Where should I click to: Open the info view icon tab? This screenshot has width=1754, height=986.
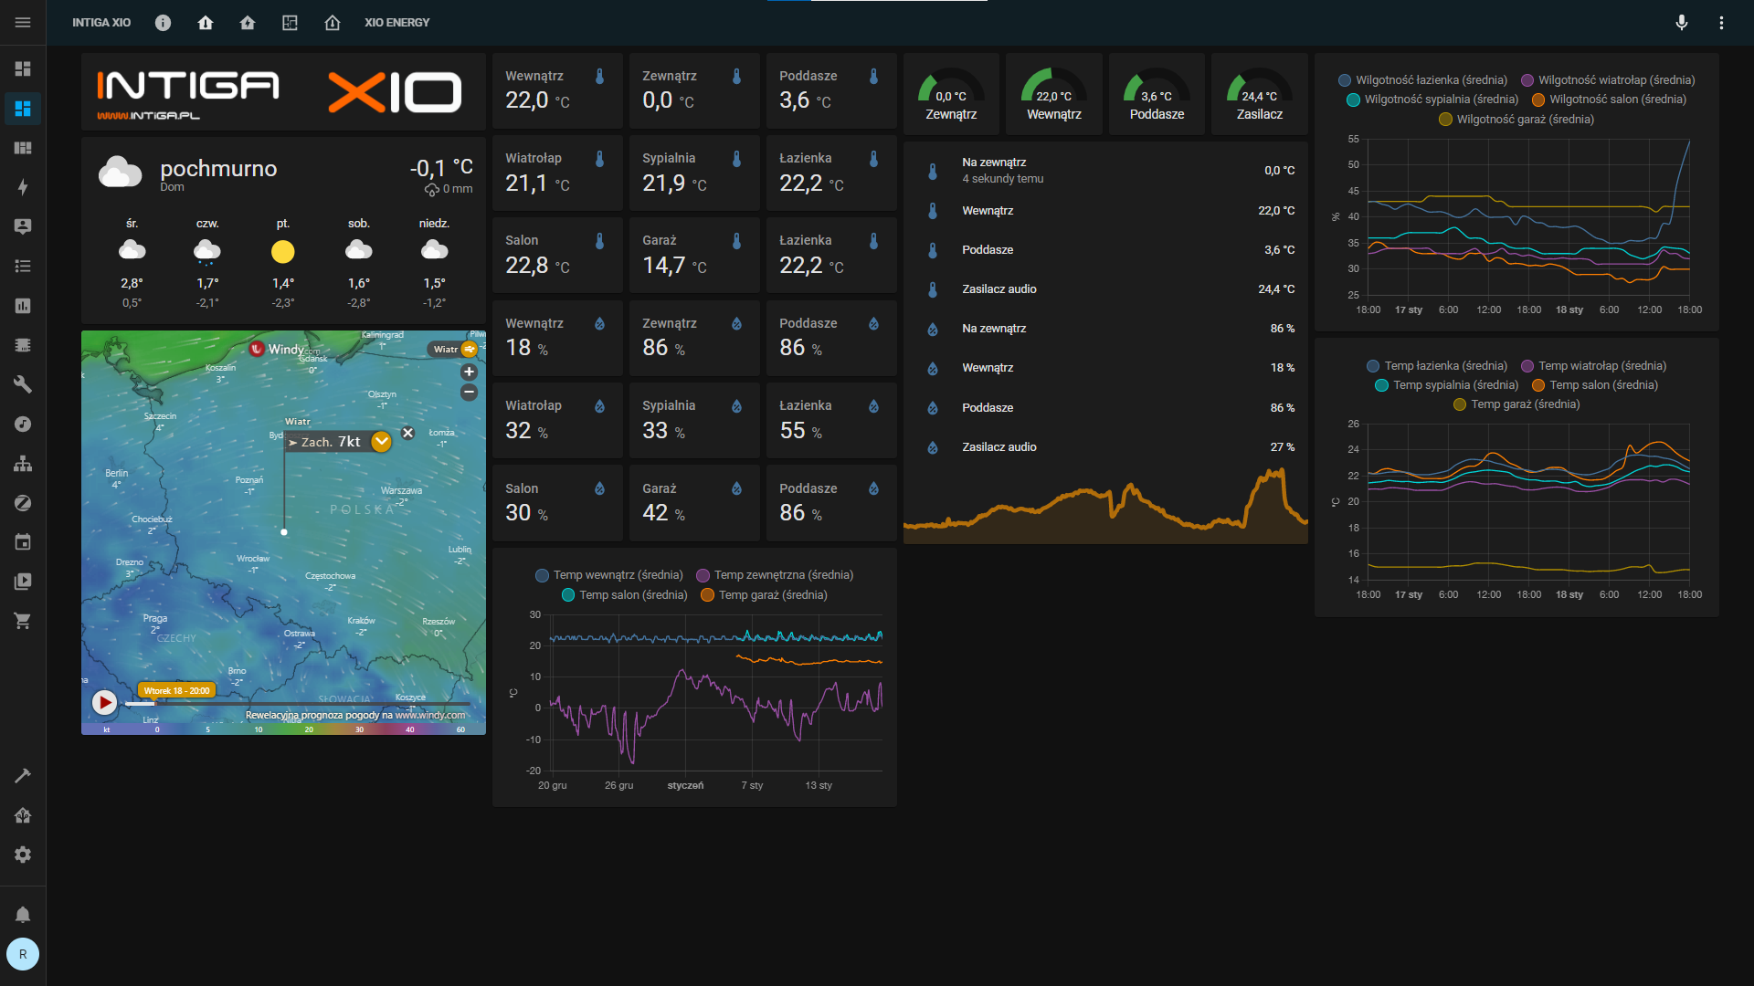(163, 23)
